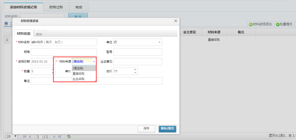Image resolution: width=296 pixels, height=140 pixels.
Task: Close the 材料进场添加 dialog
Action: click(x=176, y=21)
